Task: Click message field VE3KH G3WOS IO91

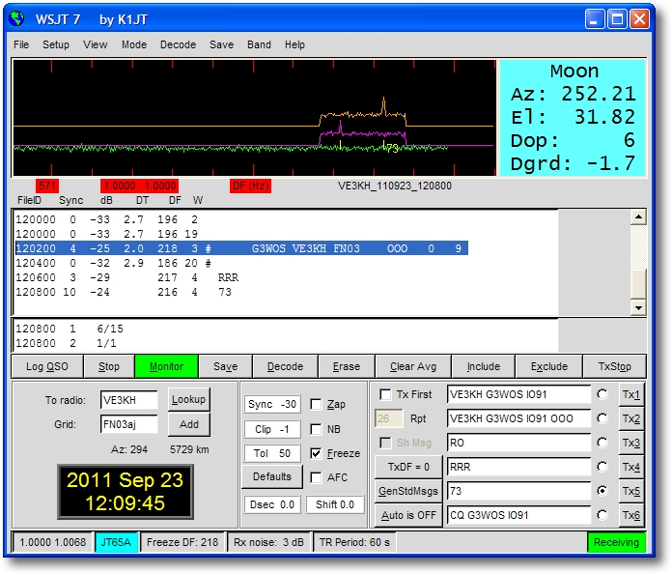Action: click(519, 394)
